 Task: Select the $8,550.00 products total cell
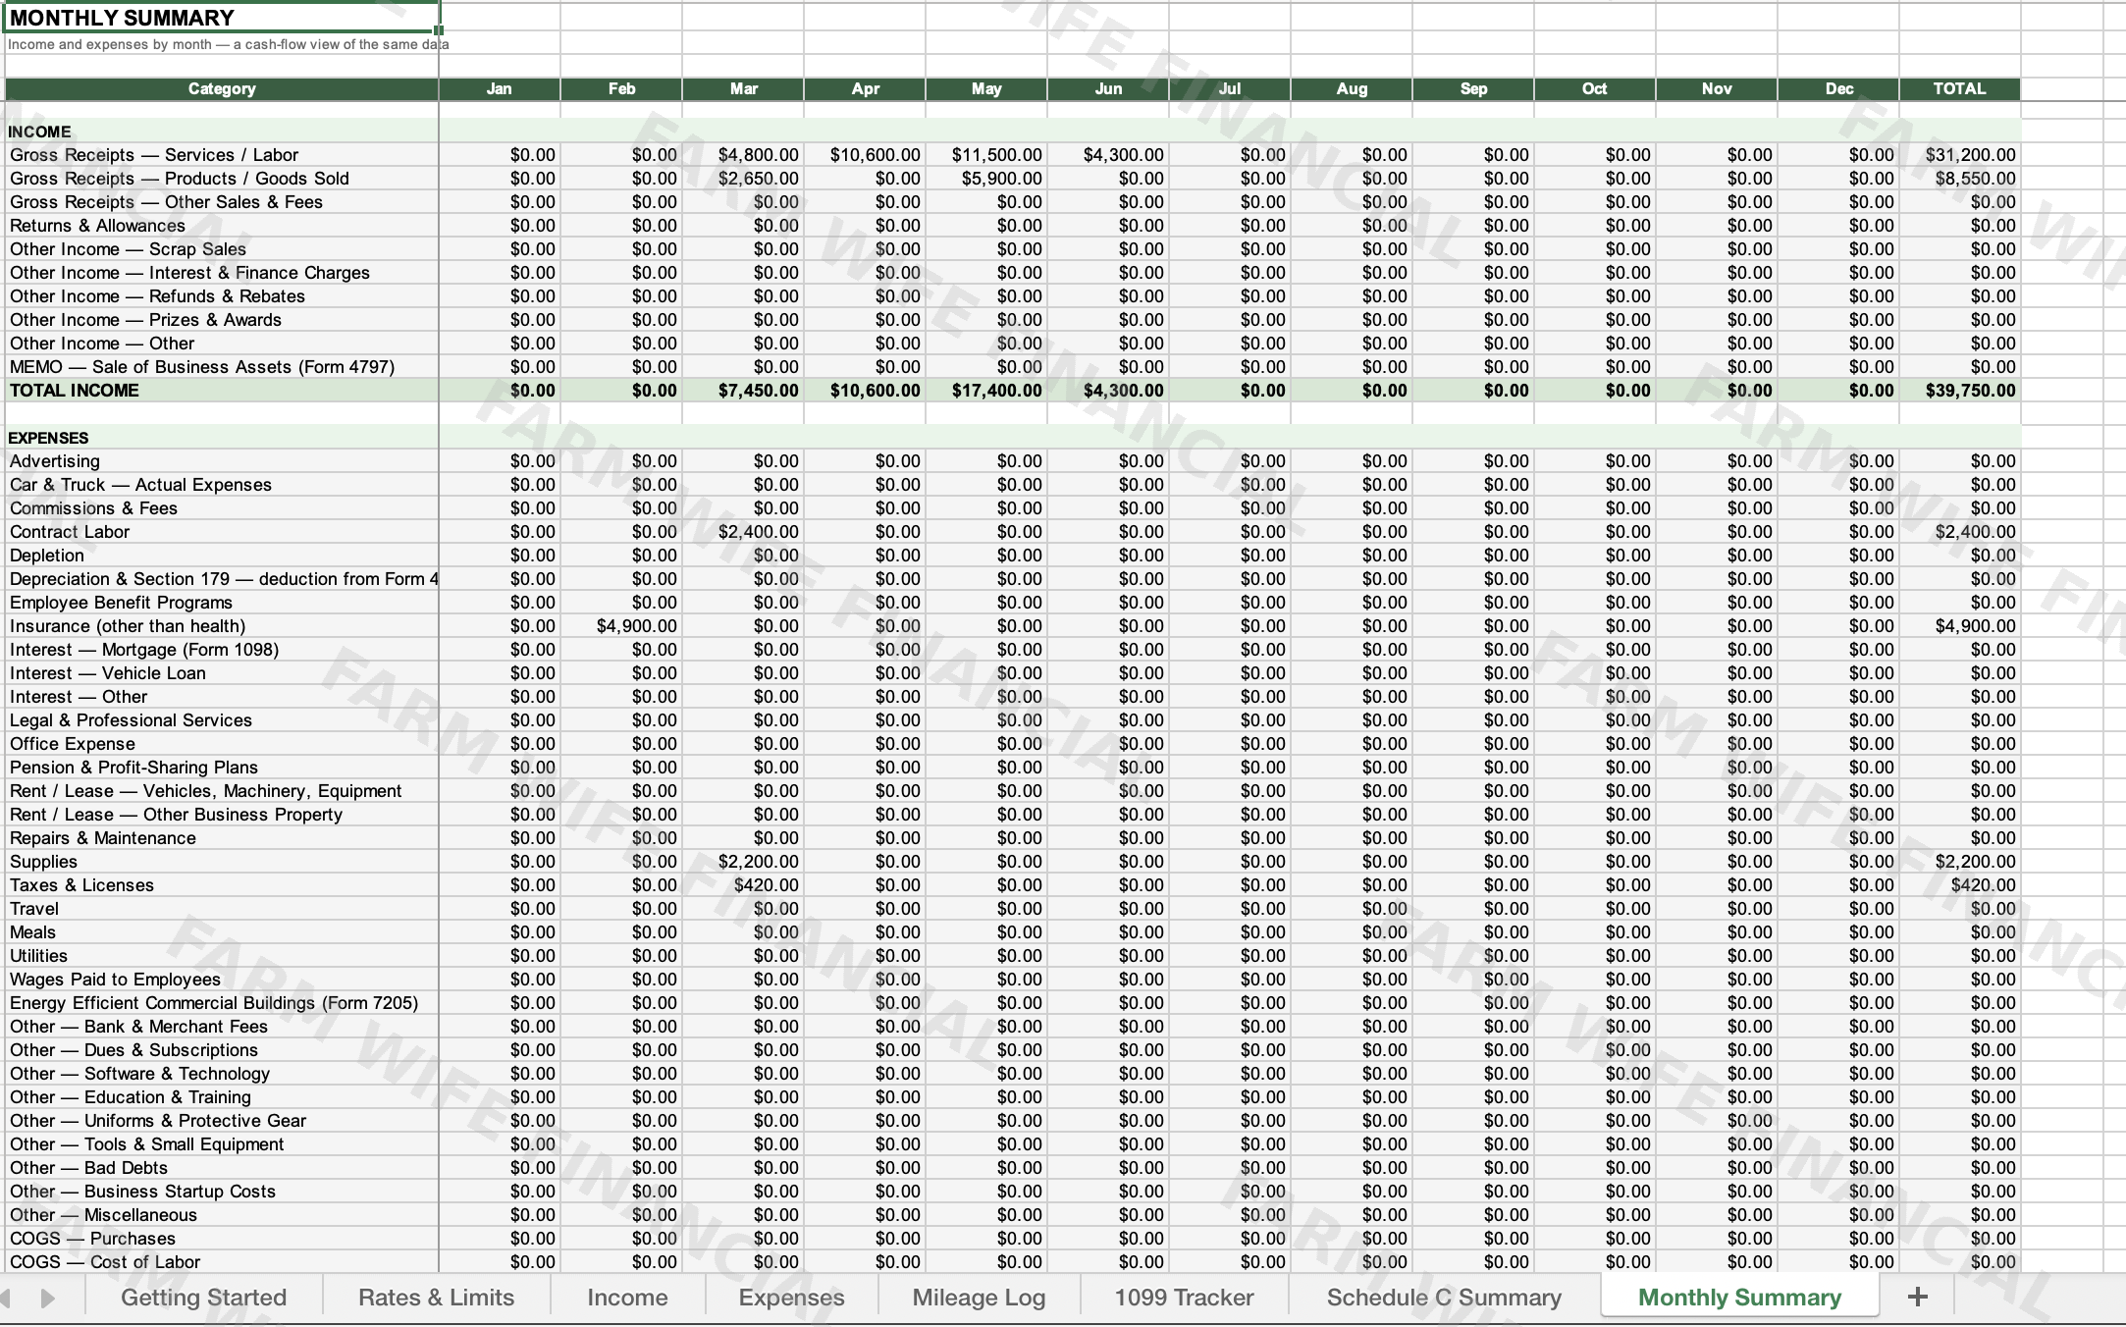pos(1959,179)
